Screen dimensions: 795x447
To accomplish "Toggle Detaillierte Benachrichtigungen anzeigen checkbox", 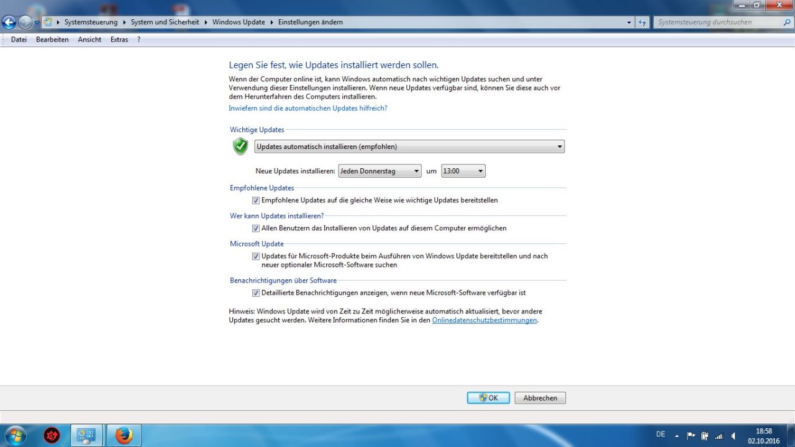I will tap(256, 293).
